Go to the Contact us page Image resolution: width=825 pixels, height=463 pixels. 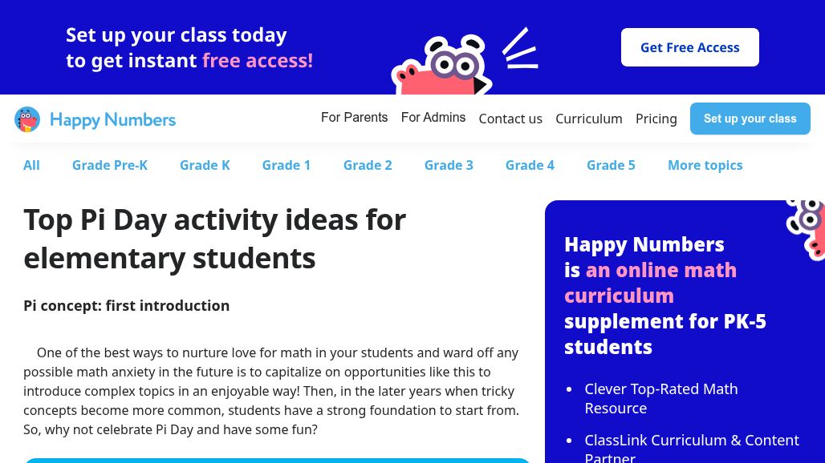[510, 119]
